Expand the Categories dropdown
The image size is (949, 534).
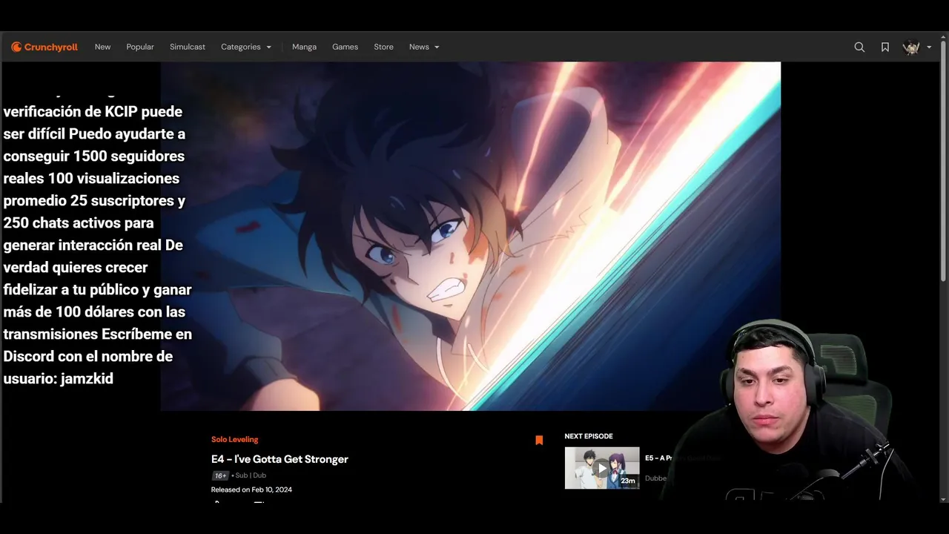[246, 47]
